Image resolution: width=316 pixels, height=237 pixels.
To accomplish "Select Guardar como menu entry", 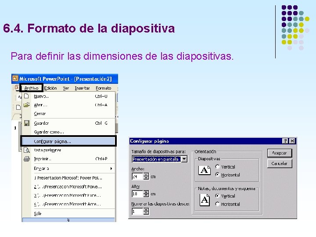I will [x=68, y=132].
